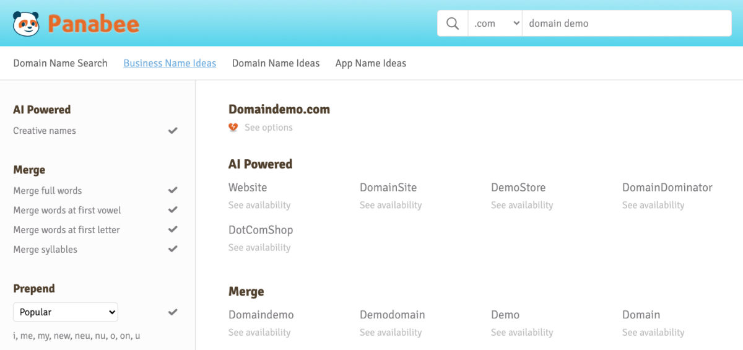Toggle the Merge syllables checkmark
The width and height of the screenshot is (743, 350).
[x=173, y=249]
